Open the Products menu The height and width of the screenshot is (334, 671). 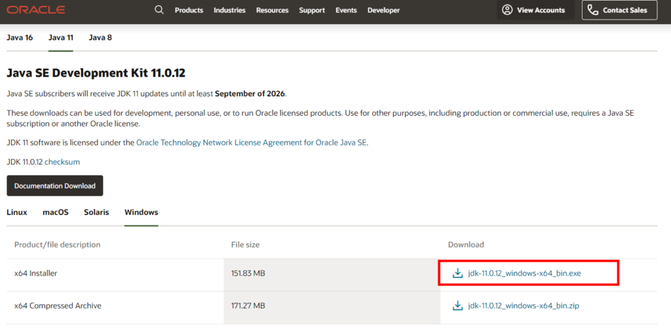[x=189, y=10]
